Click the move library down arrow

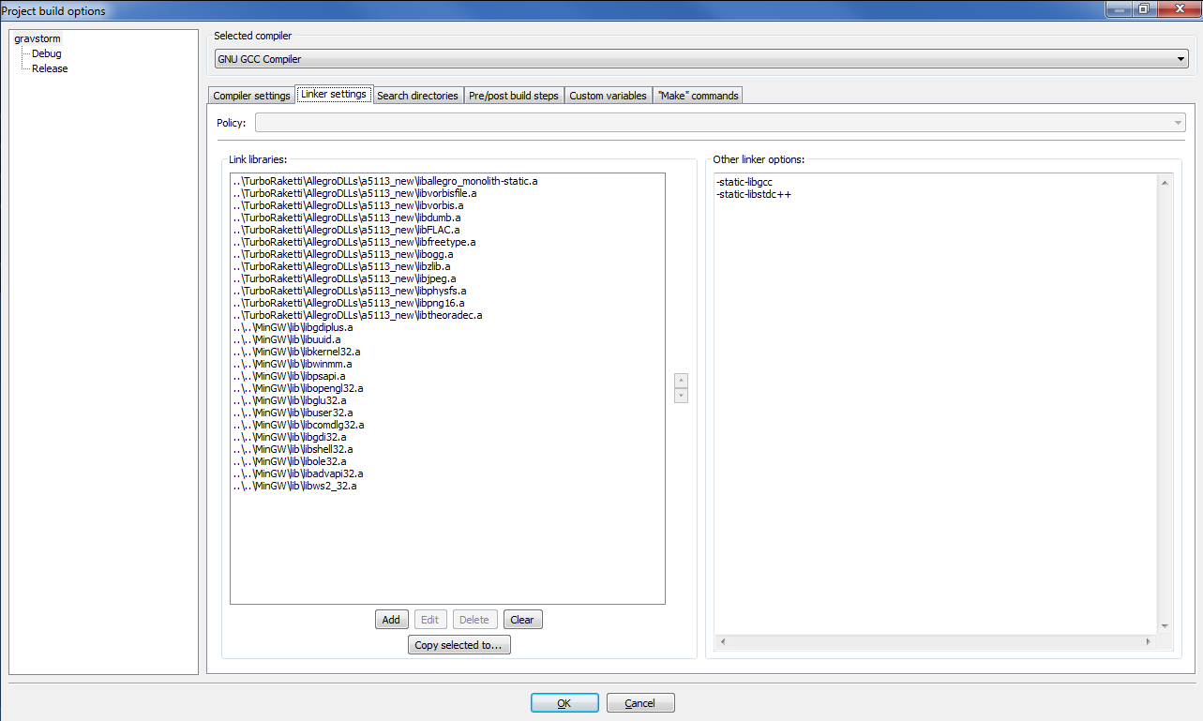click(x=681, y=396)
